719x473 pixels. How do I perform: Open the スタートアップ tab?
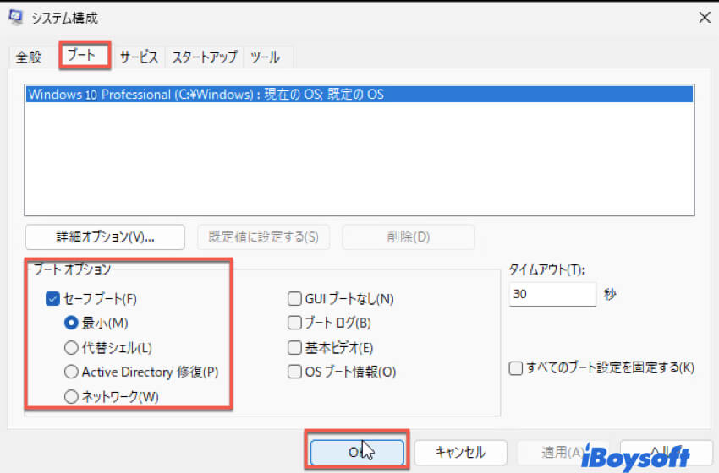(205, 57)
